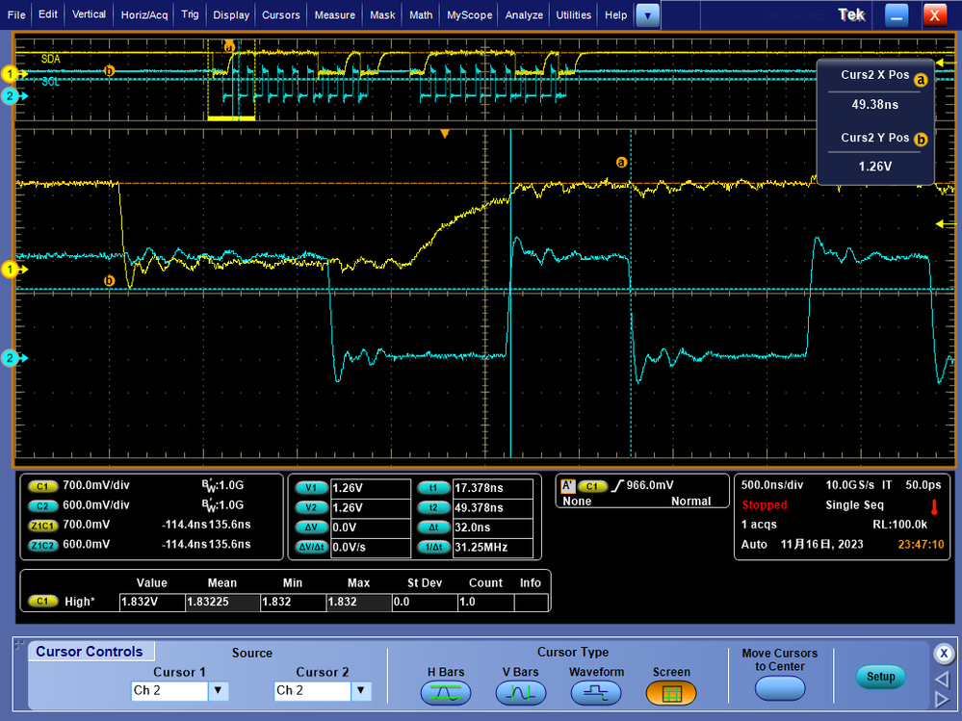Click the Z1C2 zoom badge

pos(42,545)
